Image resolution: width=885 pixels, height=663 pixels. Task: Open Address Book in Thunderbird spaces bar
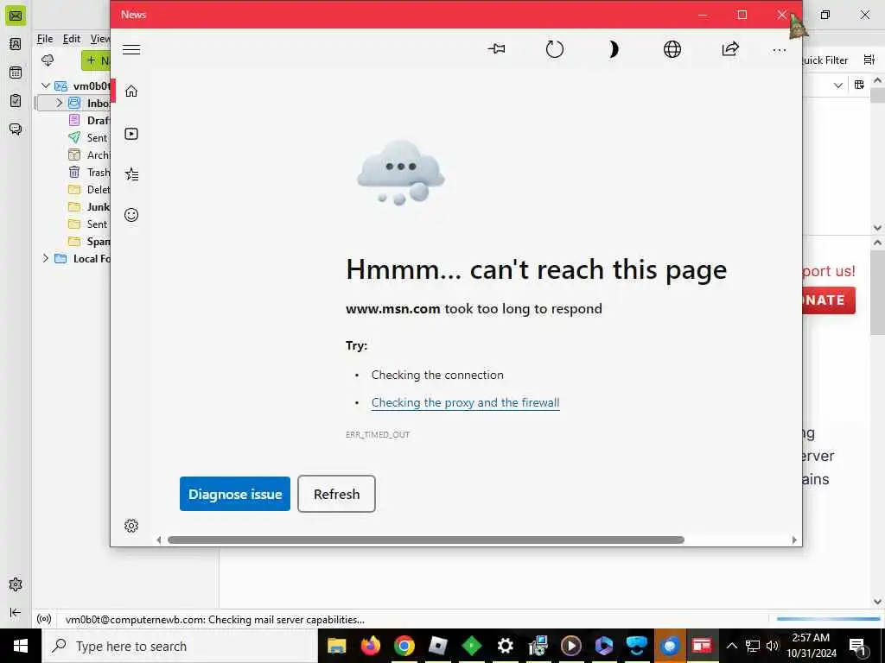(x=16, y=44)
